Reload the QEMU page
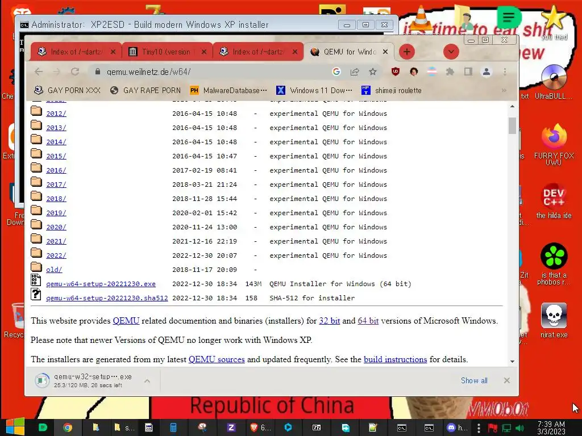The image size is (582, 436). pyautogui.click(x=74, y=72)
